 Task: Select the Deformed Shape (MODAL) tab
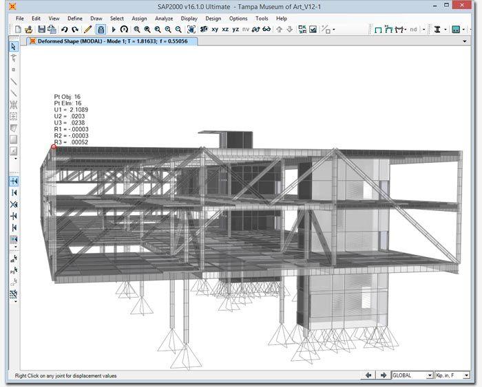(x=112, y=41)
